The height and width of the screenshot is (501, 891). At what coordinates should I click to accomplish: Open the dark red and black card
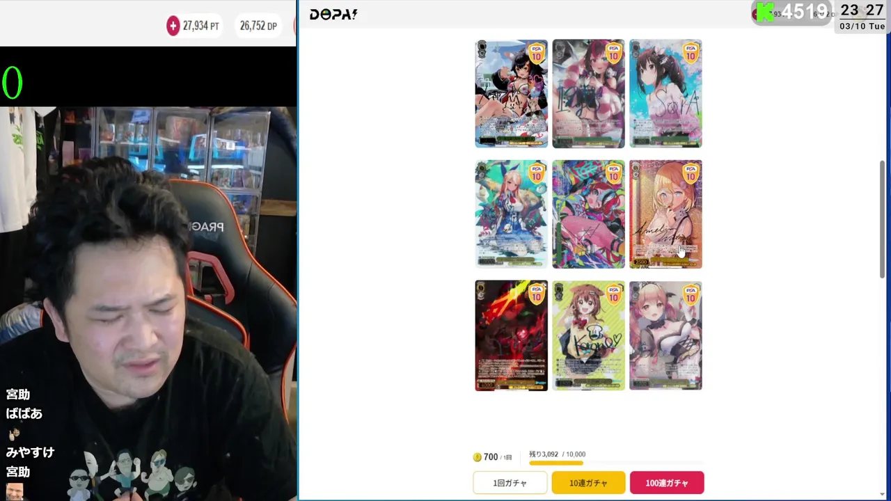click(512, 335)
